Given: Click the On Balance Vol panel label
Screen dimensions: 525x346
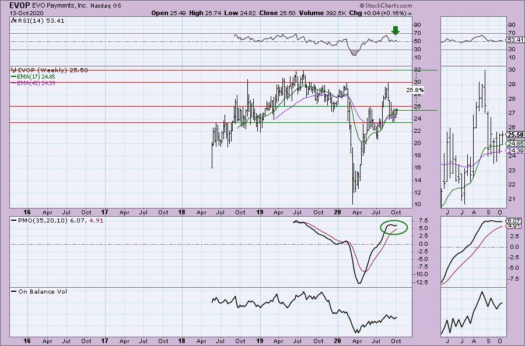Looking at the screenshot, I should pyautogui.click(x=43, y=291).
